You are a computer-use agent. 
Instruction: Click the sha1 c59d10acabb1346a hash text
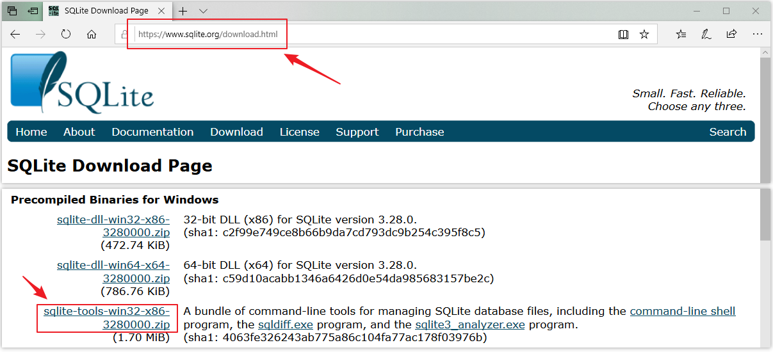pyautogui.click(x=339, y=278)
